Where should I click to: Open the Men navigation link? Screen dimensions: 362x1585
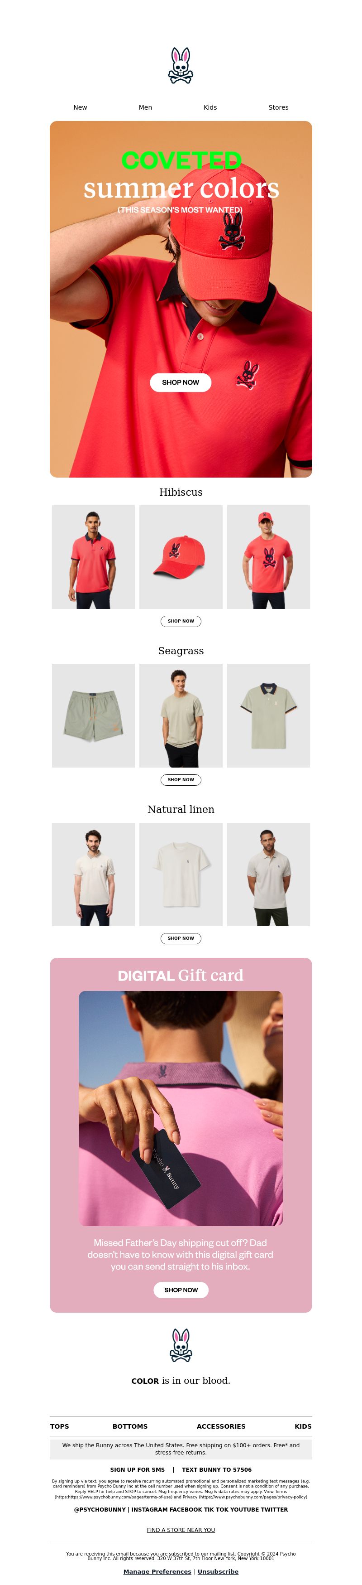(145, 107)
